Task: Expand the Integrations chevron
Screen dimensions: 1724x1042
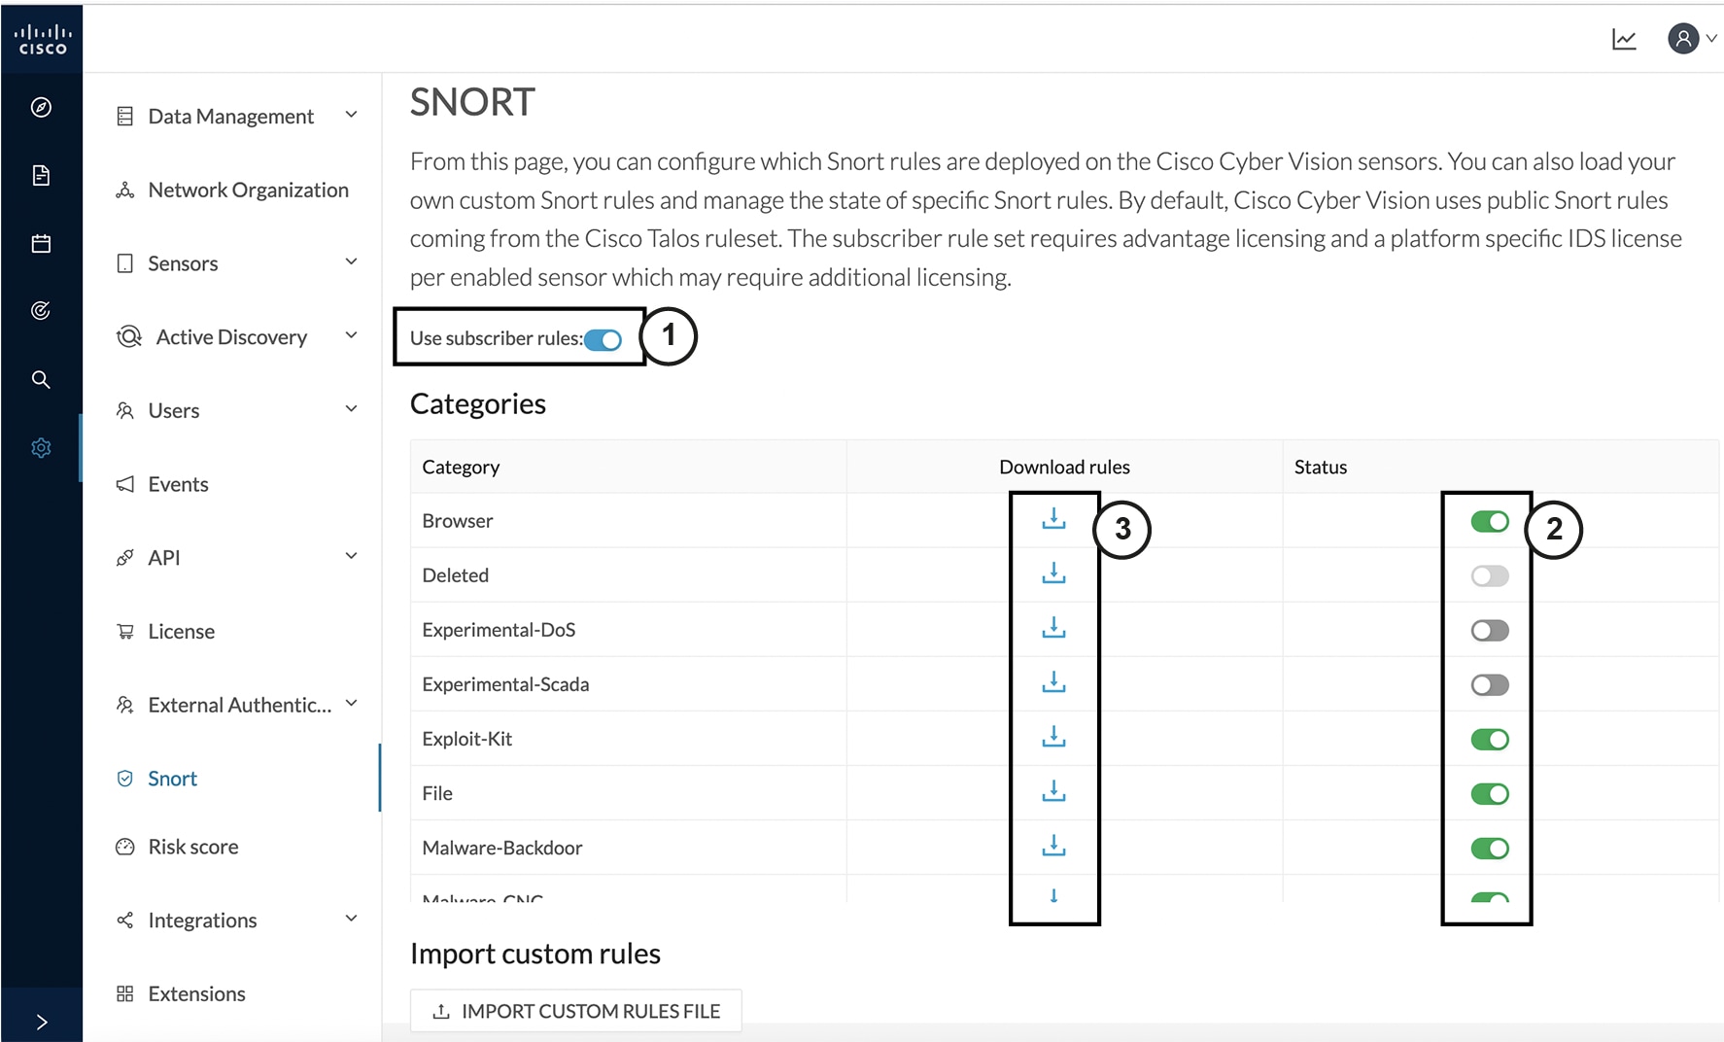Action: [351, 919]
